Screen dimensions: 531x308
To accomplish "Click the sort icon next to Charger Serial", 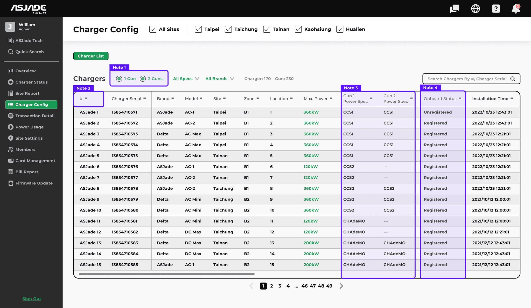I will [x=145, y=99].
